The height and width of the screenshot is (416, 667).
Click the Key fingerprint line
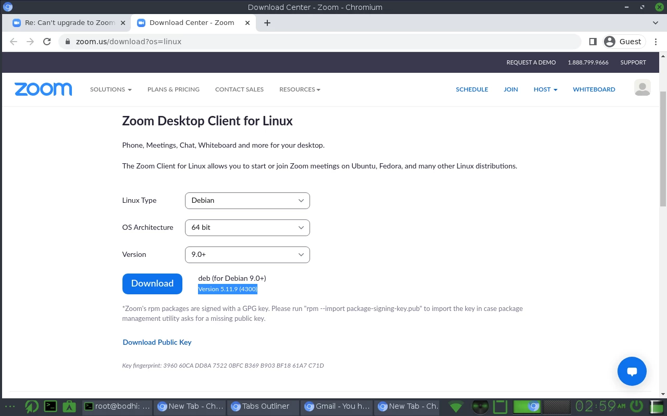click(x=223, y=366)
